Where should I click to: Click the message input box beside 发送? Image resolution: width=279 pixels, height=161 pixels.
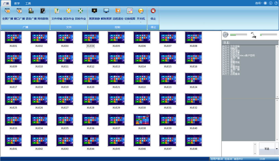coord(237,149)
